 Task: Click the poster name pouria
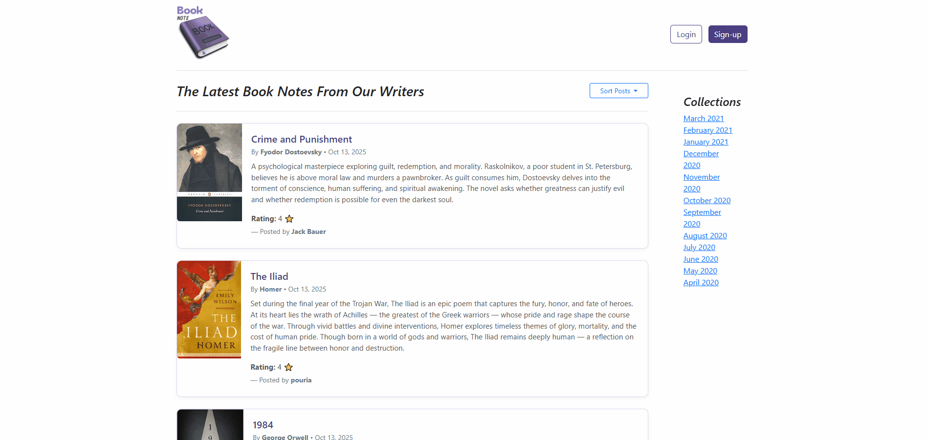click(301, 380)
